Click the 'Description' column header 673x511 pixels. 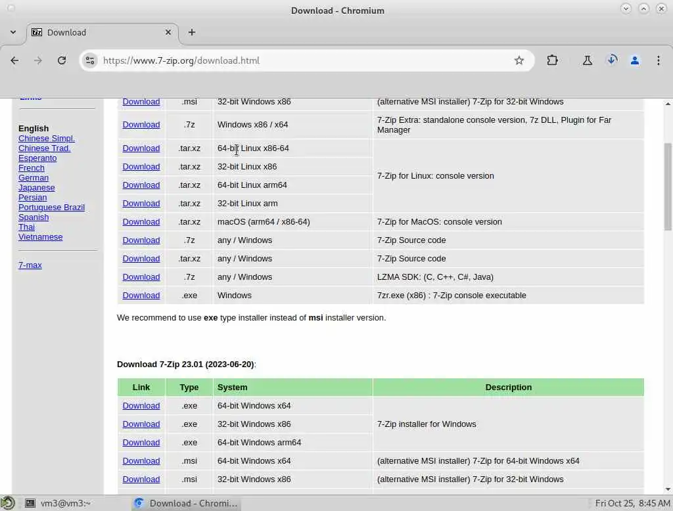coord(508,388)
